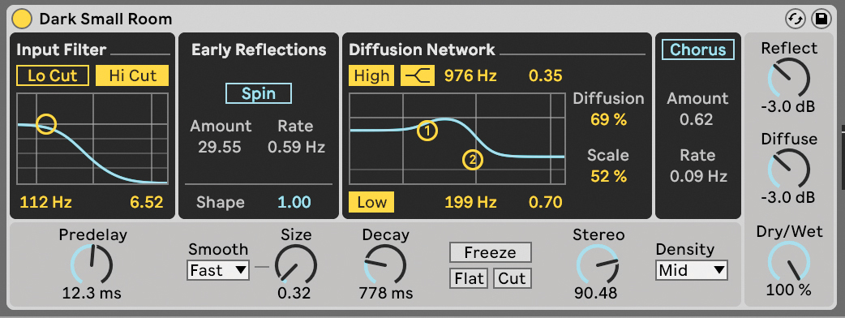The image size is (845, 318).
Task: Click the hot-swap preset icon
Action: 795,19
